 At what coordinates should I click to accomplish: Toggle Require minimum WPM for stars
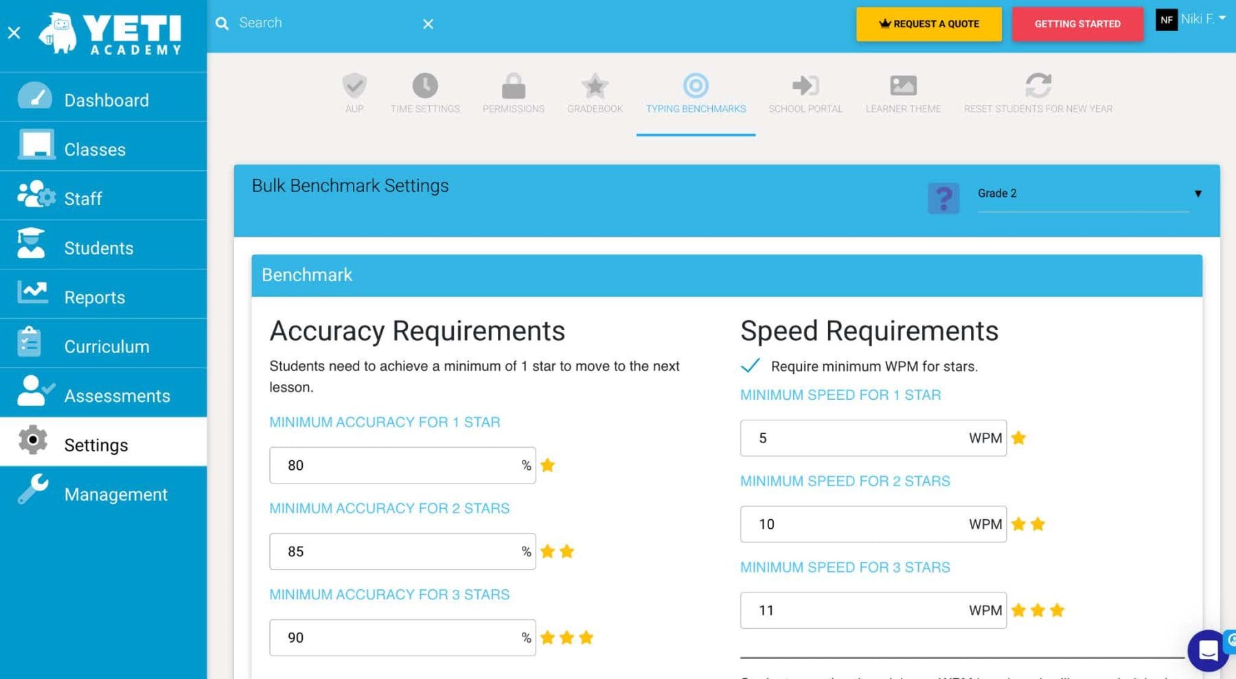point(751,366)
